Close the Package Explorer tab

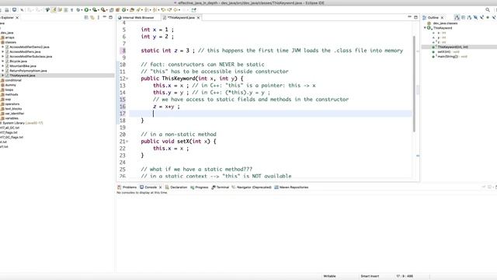pyautogui.click(x=17, y=17)
